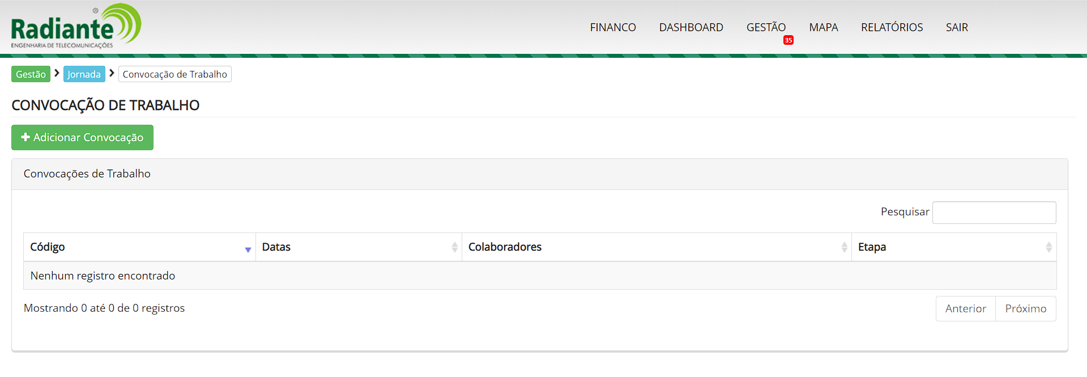Expand the RELATÓRIOS menu
Screen dimensions: 1087x377
pos(892,27)
